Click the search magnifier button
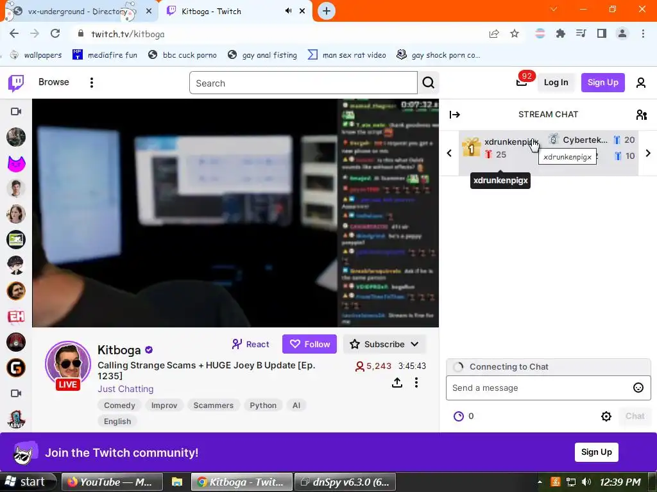 [x=428, y=83]
